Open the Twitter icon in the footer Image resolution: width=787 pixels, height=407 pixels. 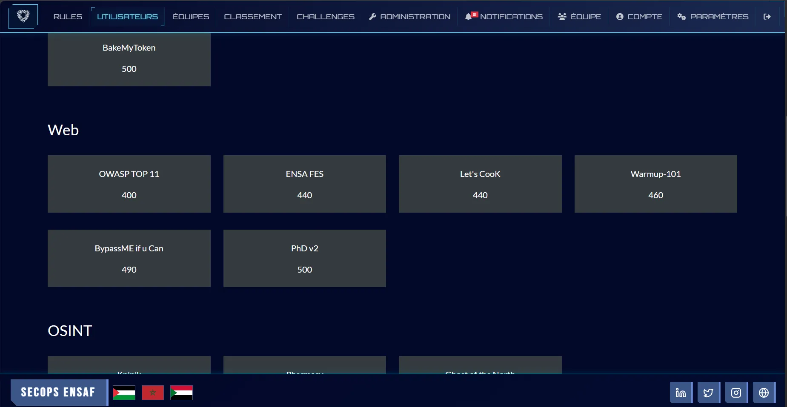click(708, 393)
